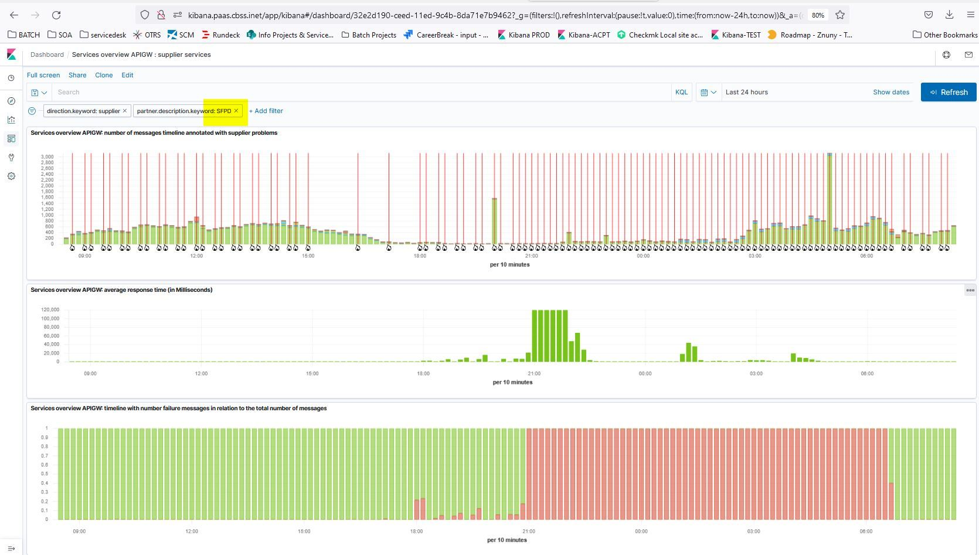Click the Share menu item
The width and height of the screenshot is (979, 555).
[x=77, y=75]
